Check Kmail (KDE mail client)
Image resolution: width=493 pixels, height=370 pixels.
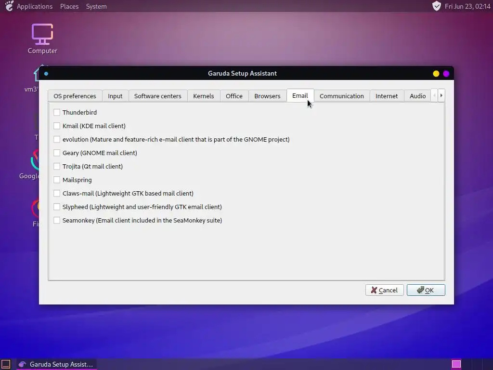click(57, 126)
